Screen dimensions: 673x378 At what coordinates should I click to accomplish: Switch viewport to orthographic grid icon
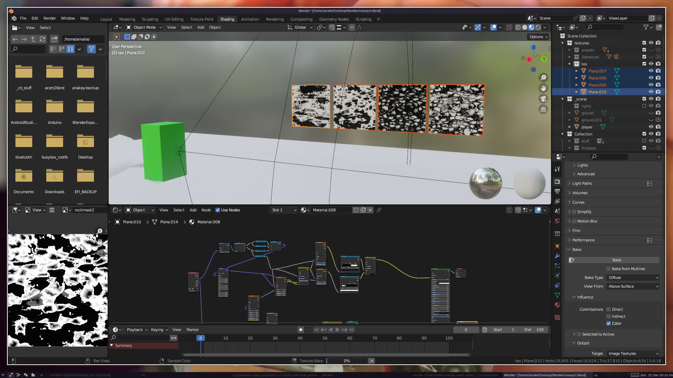(x=543, y=109)
